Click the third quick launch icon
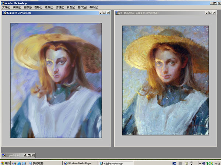Screen dimensions: 221x165 (x=24, y=163)
